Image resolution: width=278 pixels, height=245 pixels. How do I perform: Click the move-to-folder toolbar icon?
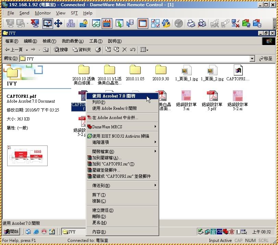(x=108, y=49)
